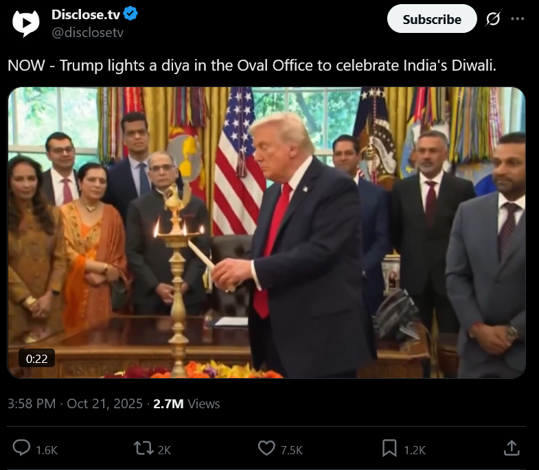Play the Oval Office diya video

click(x=266, y=233)
